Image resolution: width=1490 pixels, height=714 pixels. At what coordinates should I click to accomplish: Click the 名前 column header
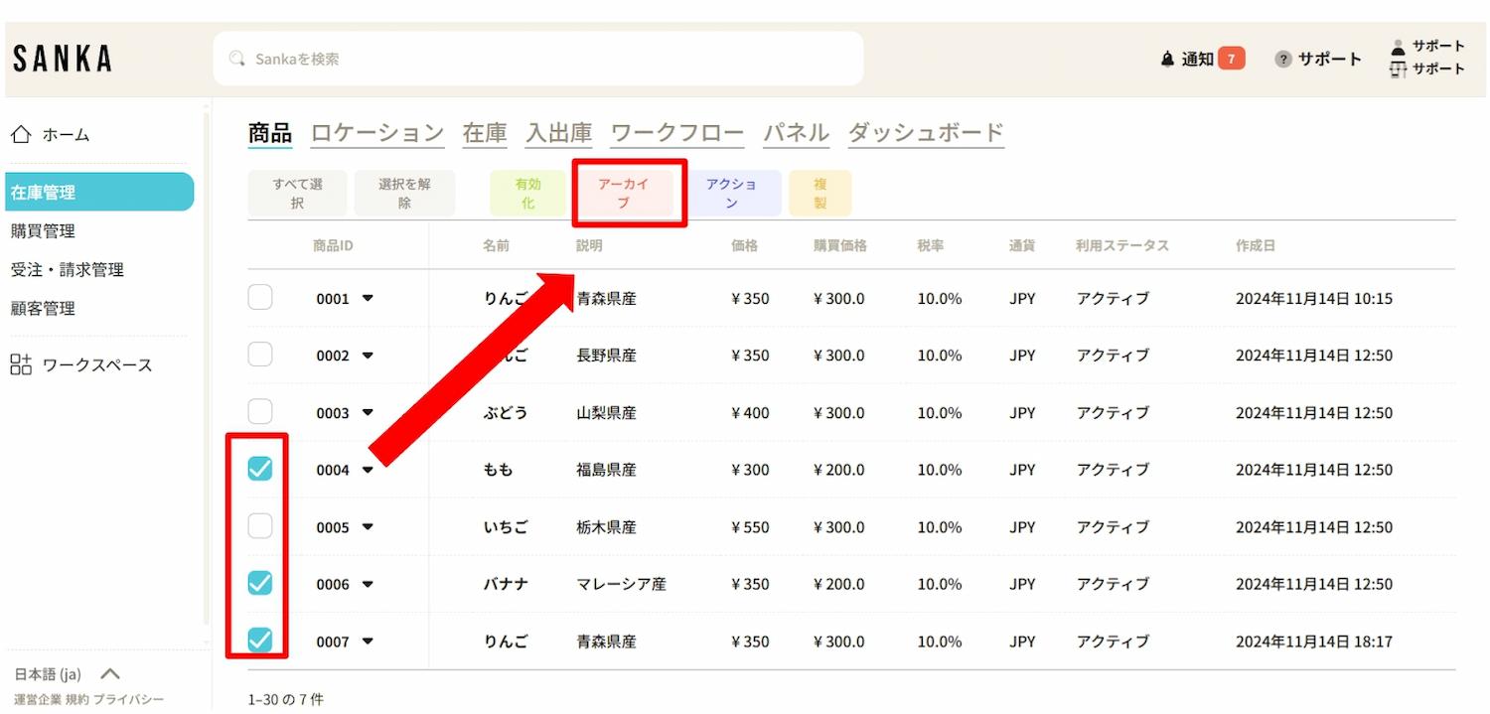tap(496, 245)
